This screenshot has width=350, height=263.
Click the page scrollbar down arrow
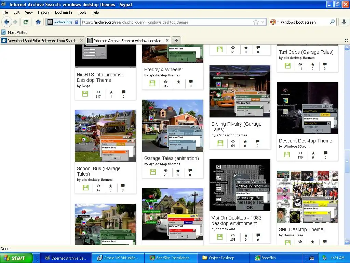347,242
